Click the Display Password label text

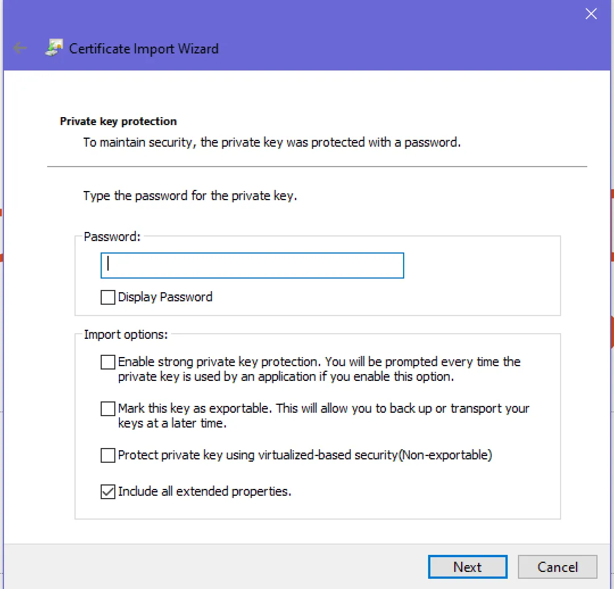click(165, 297)
